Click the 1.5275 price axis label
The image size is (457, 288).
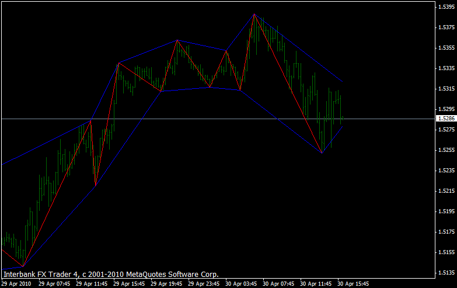pyautogui.click(x=446, y=129)
